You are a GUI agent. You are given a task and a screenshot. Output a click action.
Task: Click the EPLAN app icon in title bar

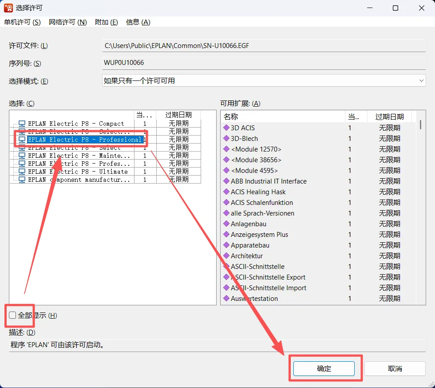[8, 8]
